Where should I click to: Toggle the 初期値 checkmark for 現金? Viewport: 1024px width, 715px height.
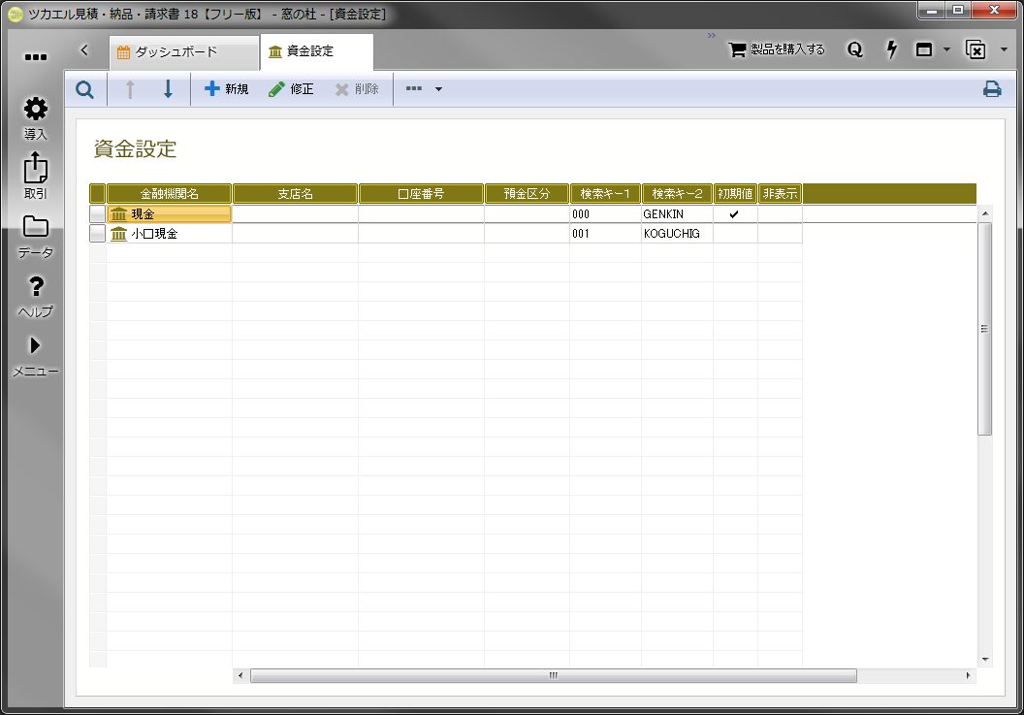click(x=735, y=213)
